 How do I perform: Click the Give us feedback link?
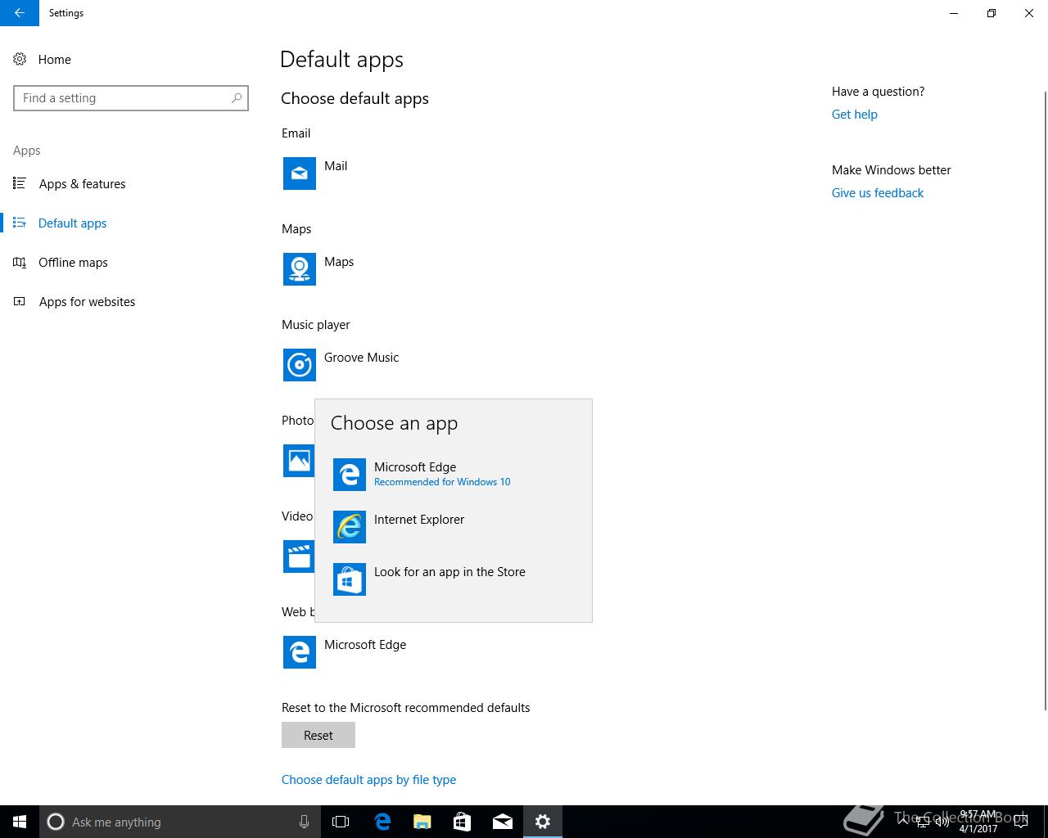tap(877, 193)
